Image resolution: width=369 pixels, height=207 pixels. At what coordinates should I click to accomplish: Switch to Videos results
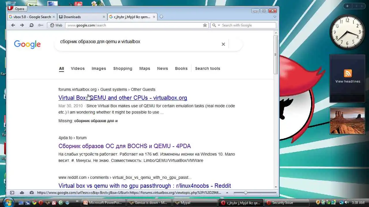(x=78, y=68)
